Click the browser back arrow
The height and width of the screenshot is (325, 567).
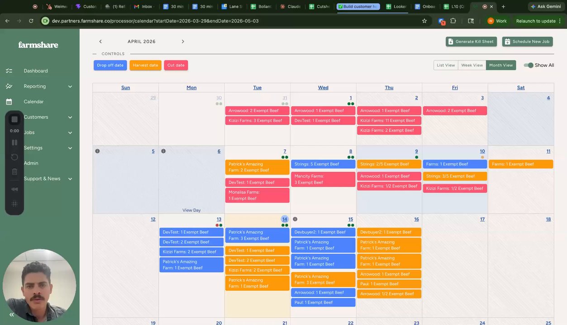(7, 21)
